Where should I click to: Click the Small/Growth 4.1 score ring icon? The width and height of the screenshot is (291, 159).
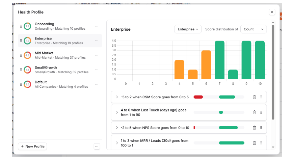point(27,70)
